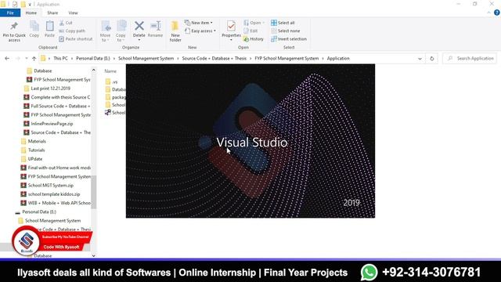This screenshot has height=282, width=501.
Task: Select the .vs folder
Action: [111, 81]
